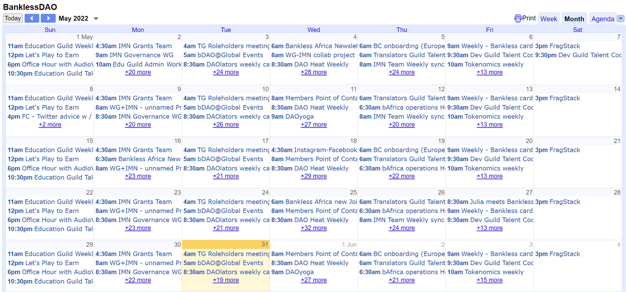The height and width of the screenshot is (292, 626).
Task: Advance to next month with the right arrow
Action: pos(48,19)
